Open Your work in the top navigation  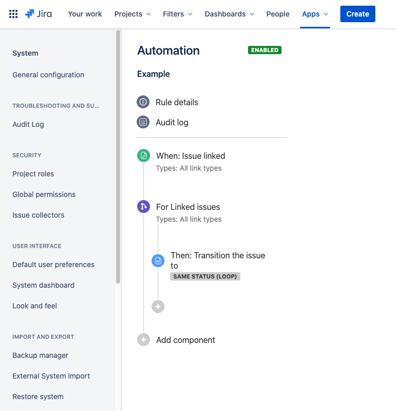pos(85,14)
